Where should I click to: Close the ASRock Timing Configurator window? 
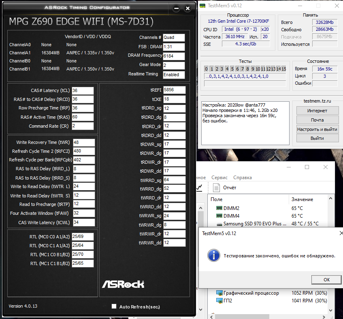tap(187, 9)
